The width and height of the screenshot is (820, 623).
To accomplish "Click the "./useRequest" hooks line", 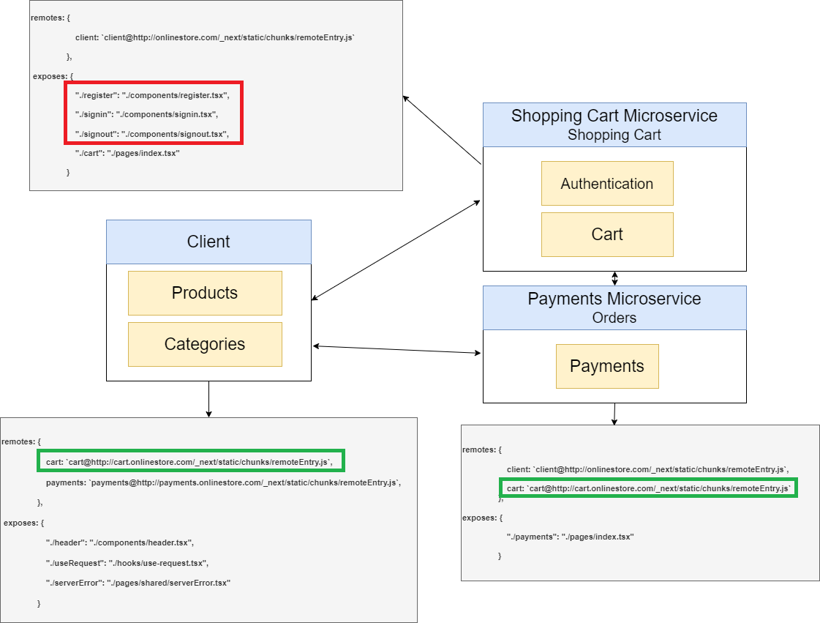I will pos(127,563).
